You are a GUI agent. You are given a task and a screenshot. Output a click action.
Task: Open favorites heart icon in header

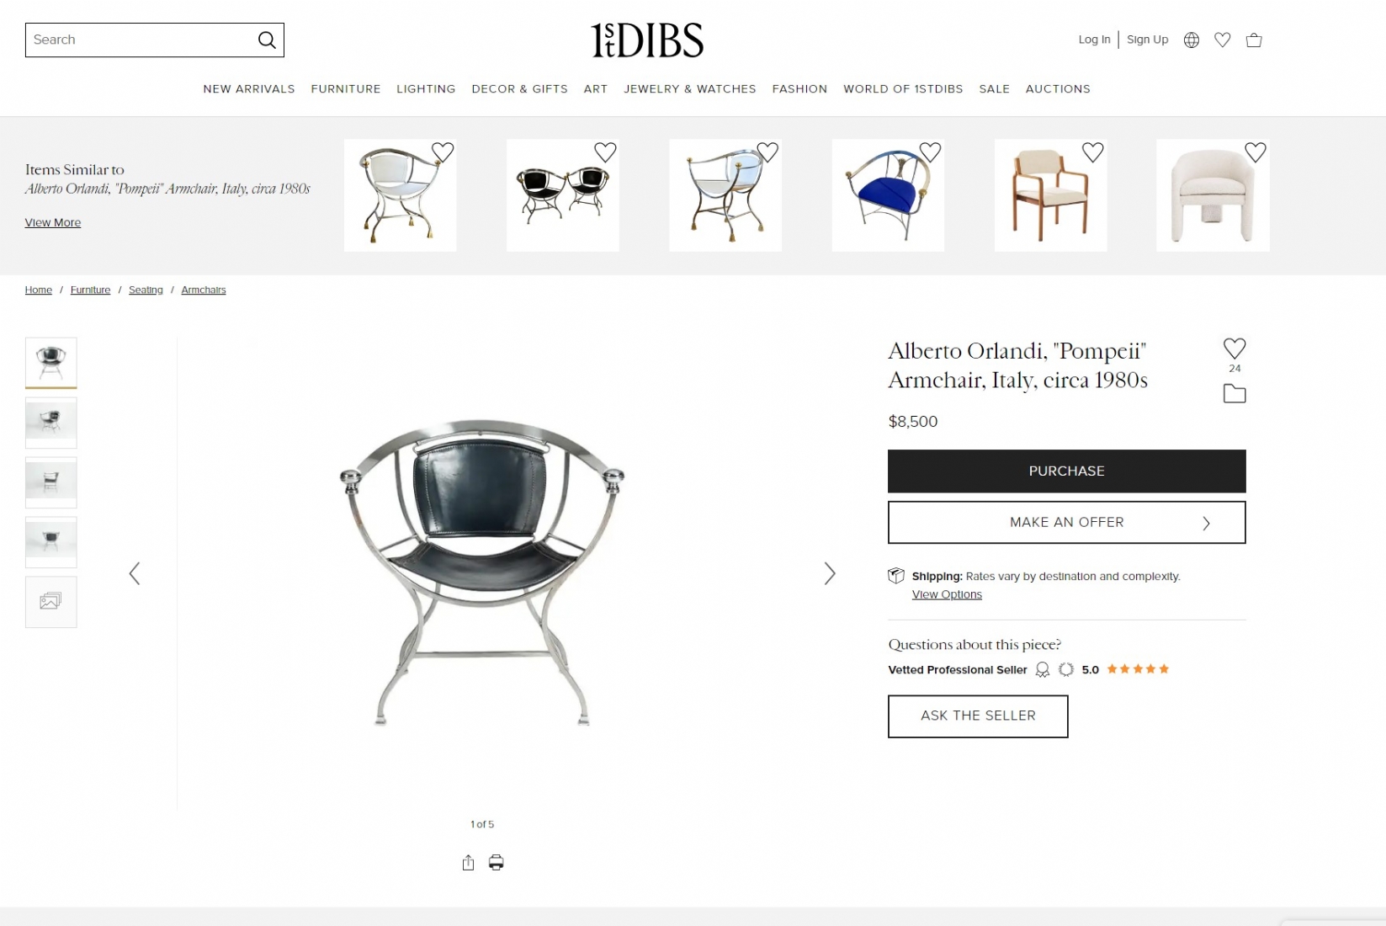tap(1222, 40)
